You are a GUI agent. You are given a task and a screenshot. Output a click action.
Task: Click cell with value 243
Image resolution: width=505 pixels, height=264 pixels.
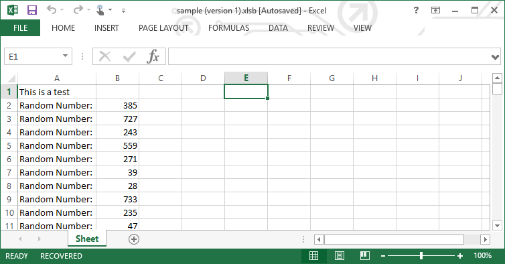point(118,132)
